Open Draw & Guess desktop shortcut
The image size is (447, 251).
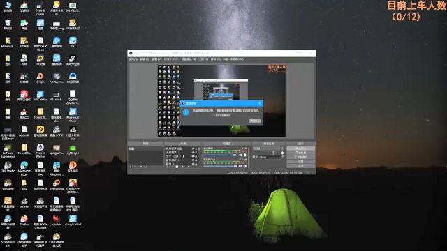point(41,8)
